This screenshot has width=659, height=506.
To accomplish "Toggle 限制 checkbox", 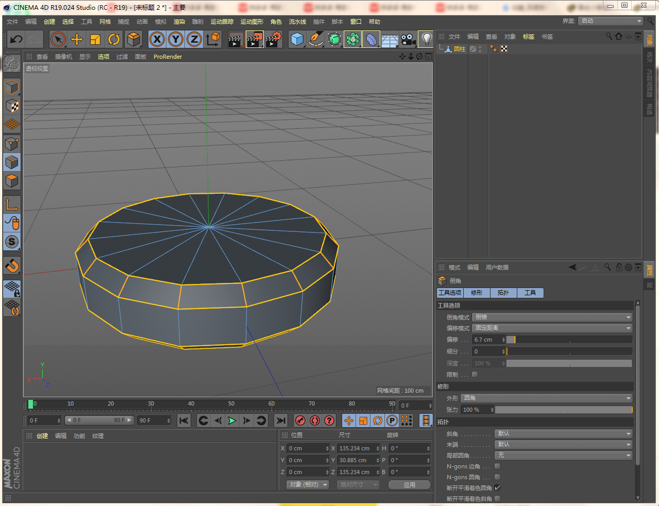I will point(475,375).
